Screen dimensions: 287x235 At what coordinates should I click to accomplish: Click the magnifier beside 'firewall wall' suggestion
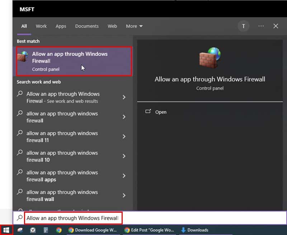(20, 192)
